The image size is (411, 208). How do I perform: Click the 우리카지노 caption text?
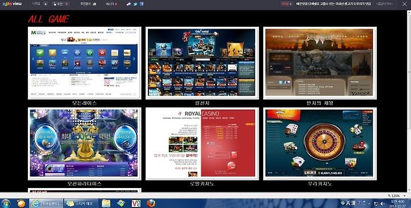(x=320, y=183)
